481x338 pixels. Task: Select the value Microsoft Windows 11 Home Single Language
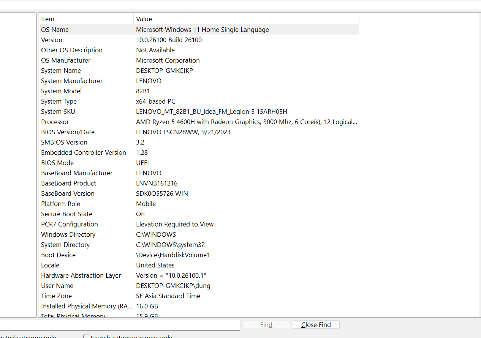pos(203,30)
